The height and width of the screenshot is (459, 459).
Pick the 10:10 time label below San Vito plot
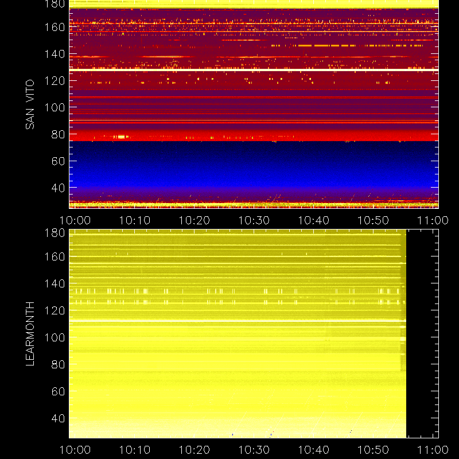pos(135,220)
